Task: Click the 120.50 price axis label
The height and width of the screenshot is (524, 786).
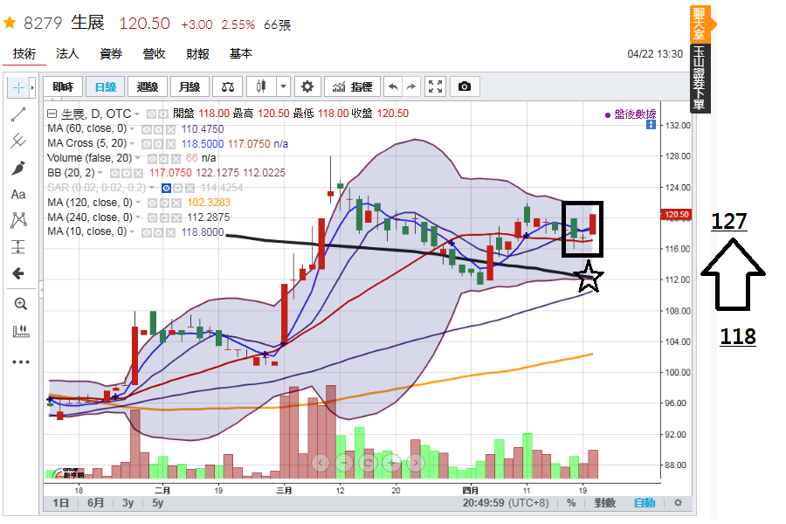Action: tap(676, 214)
